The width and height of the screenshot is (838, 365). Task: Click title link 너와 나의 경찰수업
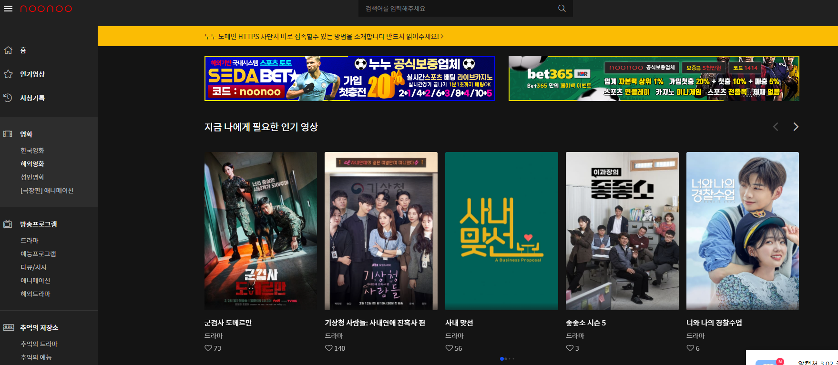[x=714, y=323]
